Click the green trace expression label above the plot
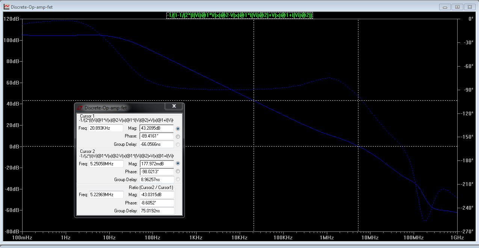 pyautogui.click(x=240, y=15)
